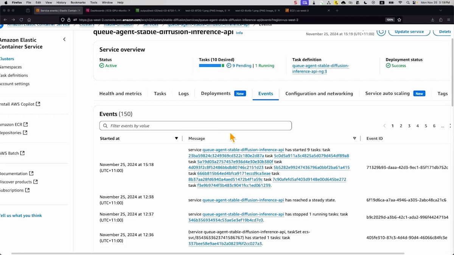Collapse the ECS navigation sidebar with the chevron

pos(64,39)
